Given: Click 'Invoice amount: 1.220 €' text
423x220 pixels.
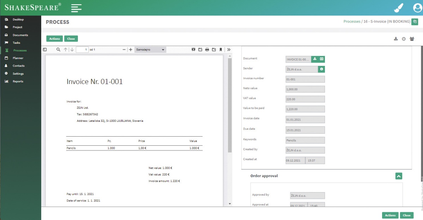Looking at the screenshot, I should [x=164, y=181].
